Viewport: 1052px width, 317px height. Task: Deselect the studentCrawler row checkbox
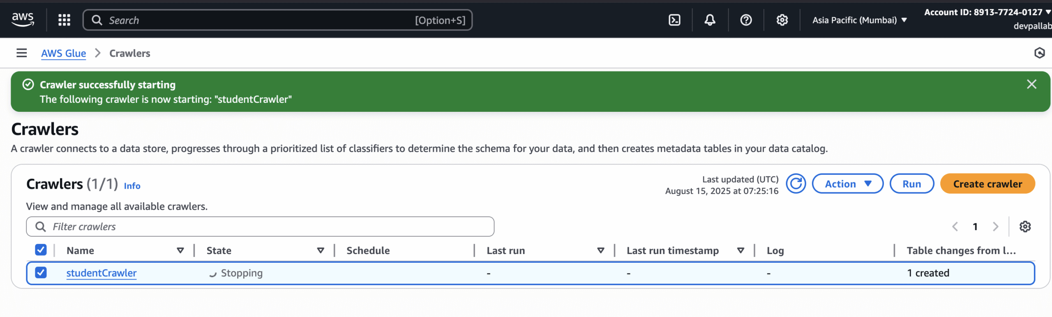point(41,273)
